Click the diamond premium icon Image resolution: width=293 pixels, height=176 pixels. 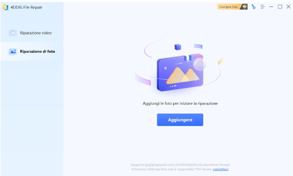(x=244, y=7)
